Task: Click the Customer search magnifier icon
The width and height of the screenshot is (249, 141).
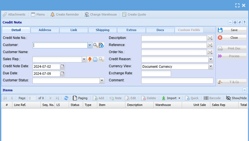Action: coord(96,45)
